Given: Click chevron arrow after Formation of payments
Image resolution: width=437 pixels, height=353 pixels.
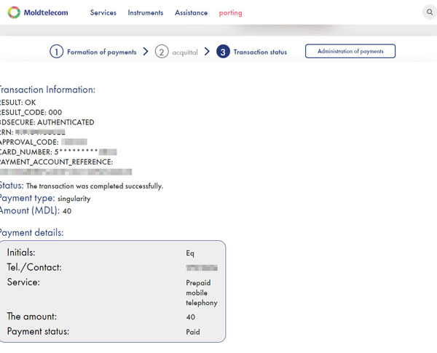Looking at the screenshot, I should [146, 52].
